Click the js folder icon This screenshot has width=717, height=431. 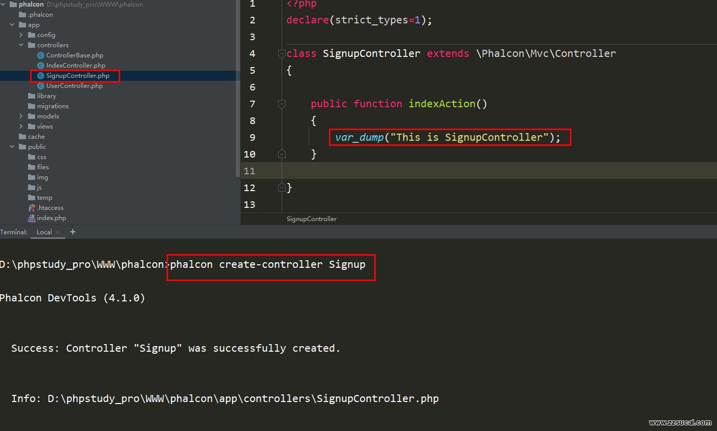tap(32, 188)
